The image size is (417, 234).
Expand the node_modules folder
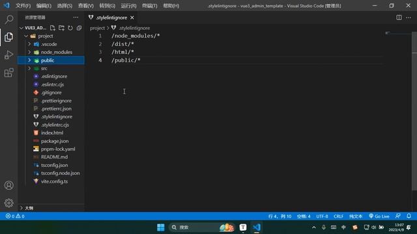click(x=29, y=52)
